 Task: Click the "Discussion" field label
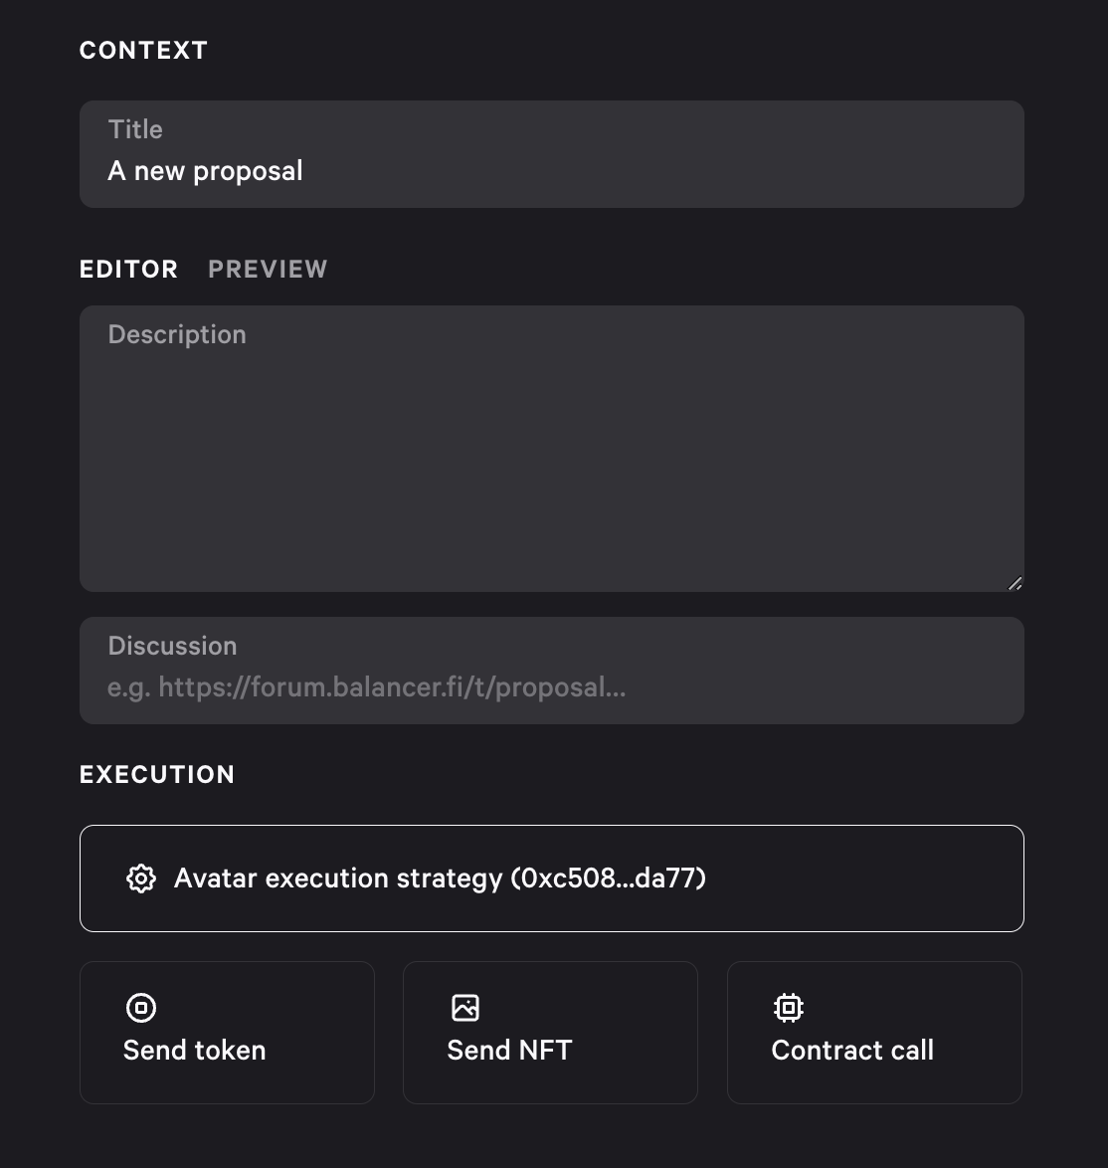click(x=173, y=646)
